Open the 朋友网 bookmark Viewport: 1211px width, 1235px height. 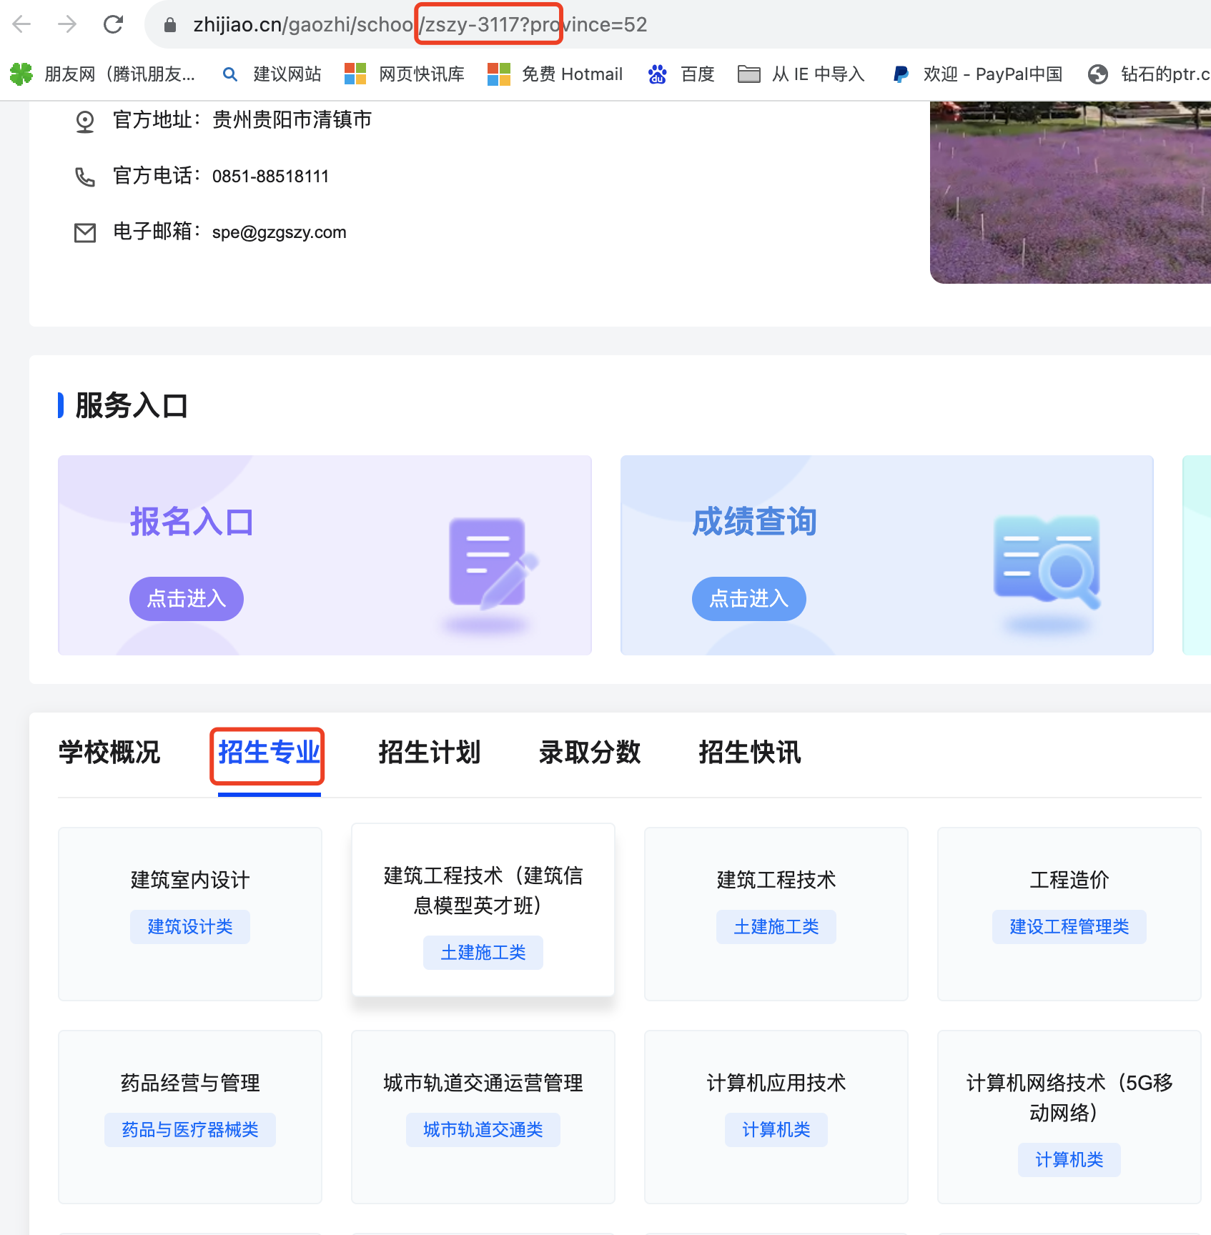pos(102,74)
